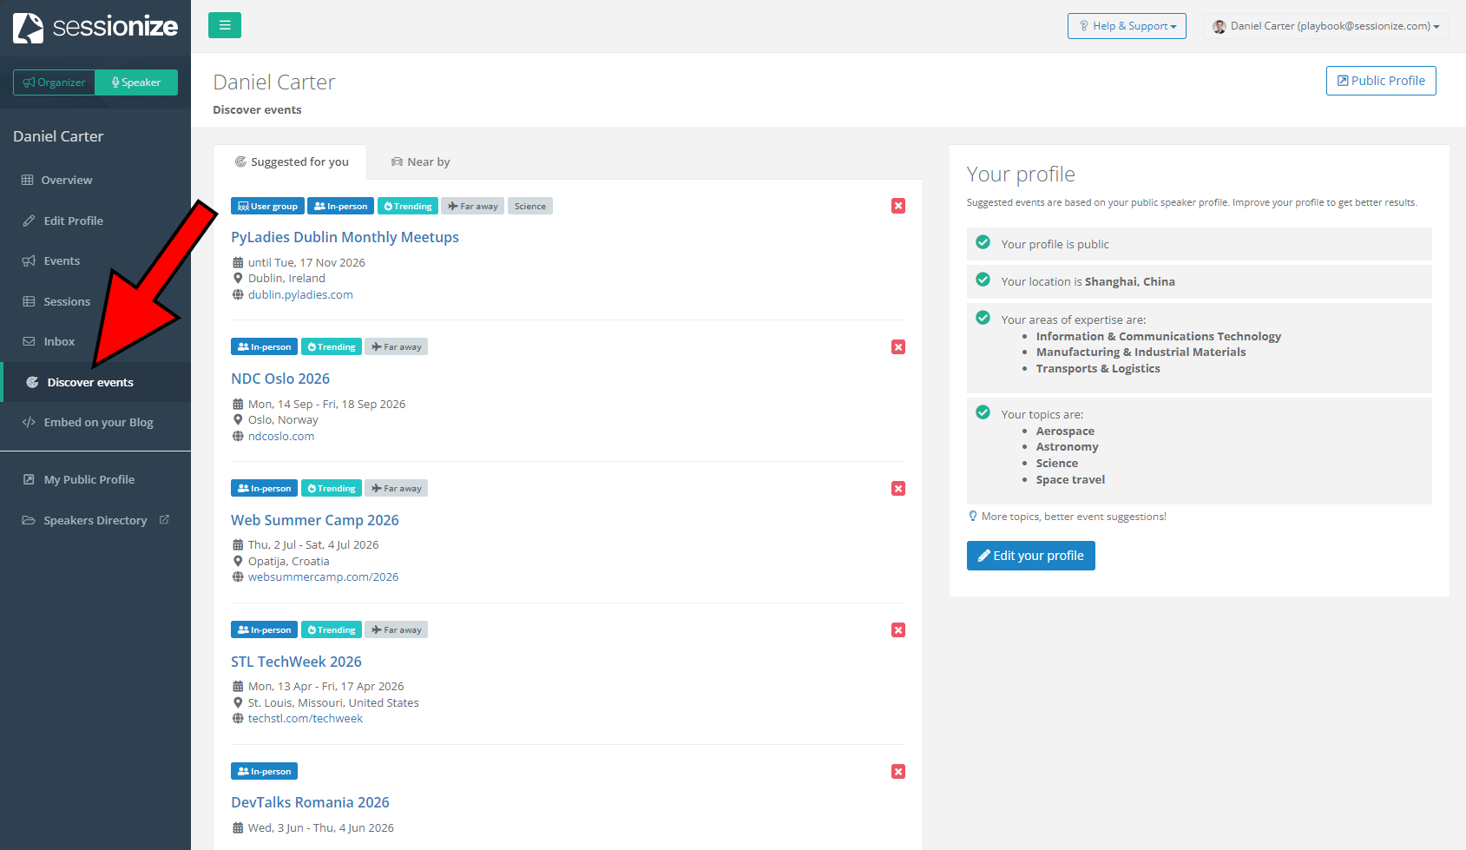Switch to Speaker mode
Viewport: 1466px width, 850px height.
pos(136,82)
